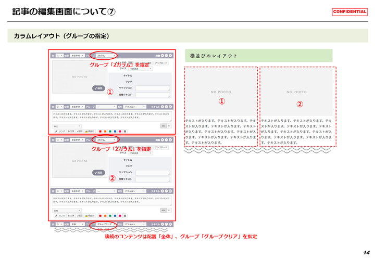Click the add (+) icon on block 3 header
375x259 pixels.
pos(162,140)
